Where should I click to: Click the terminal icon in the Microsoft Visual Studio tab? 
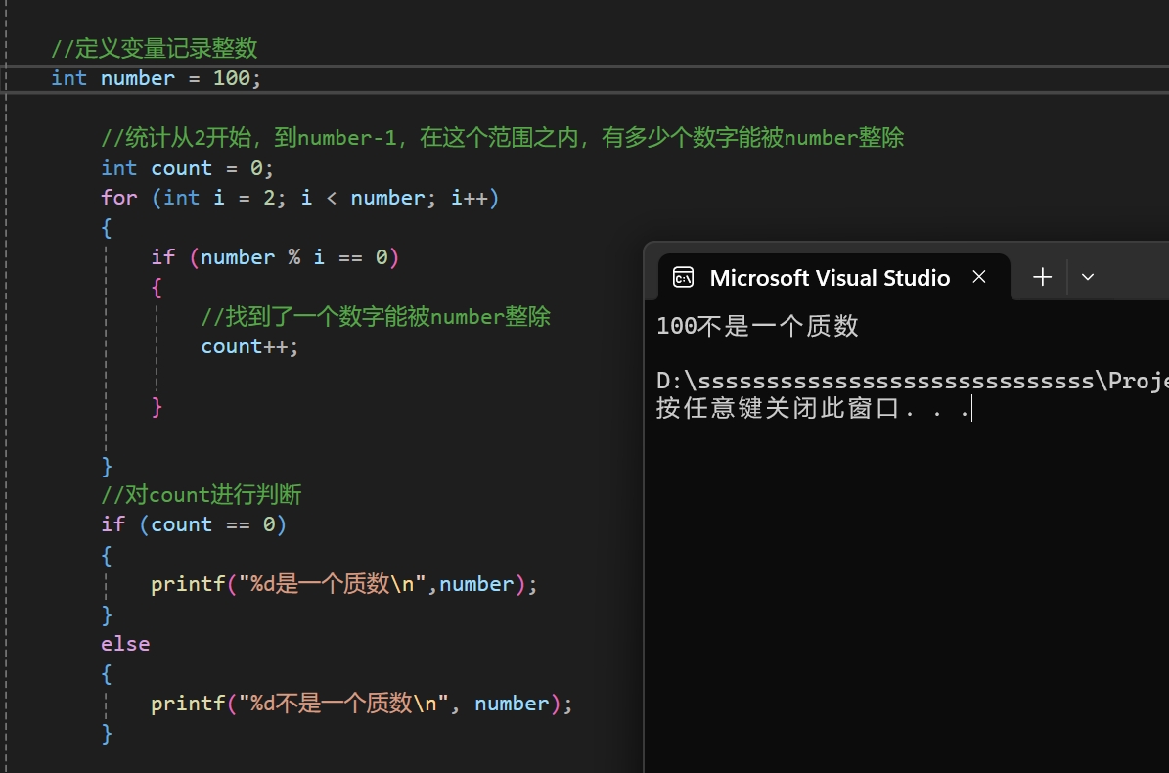click(x=683, y=277)
